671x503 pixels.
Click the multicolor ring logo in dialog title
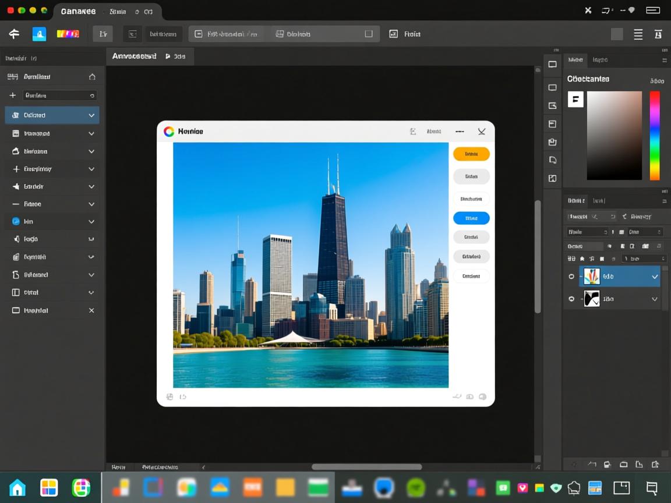click(169, 132)
